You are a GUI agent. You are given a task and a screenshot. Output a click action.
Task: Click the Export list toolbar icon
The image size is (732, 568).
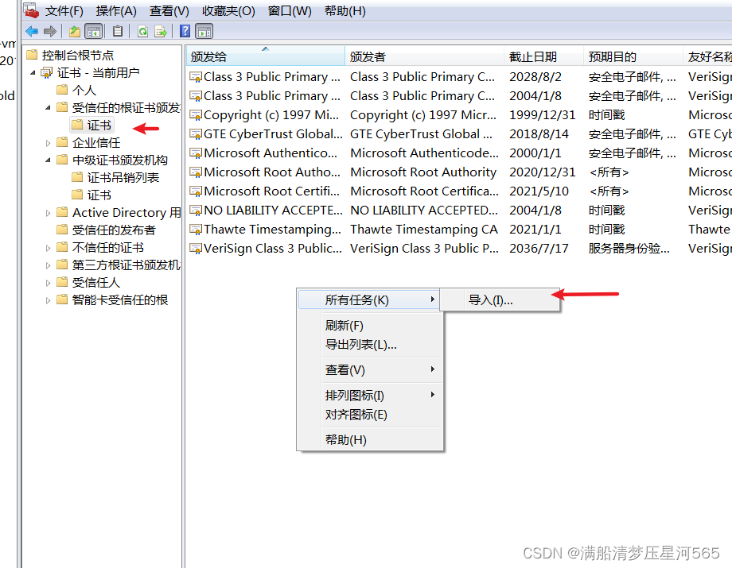coord(161,31)
